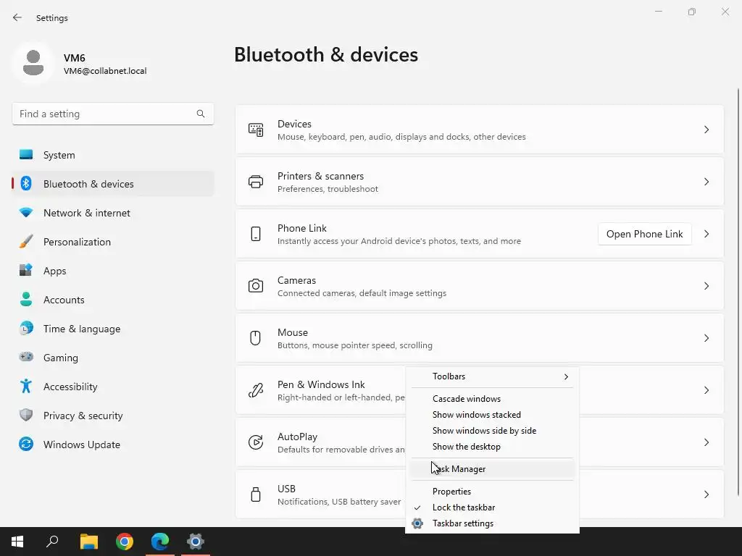Open Task Manager from context menu
Viewport: 742px width, 556px height.
pos(492,469)
